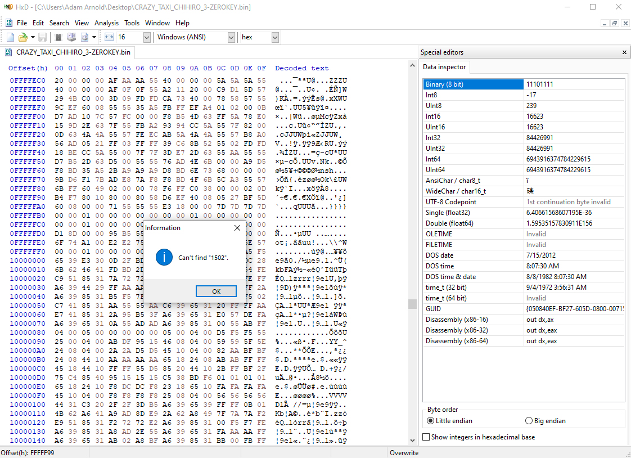The image size is (631, 458).
Task: Click the Open disk icon in toolbar
Action: click(x=71, y=38)
